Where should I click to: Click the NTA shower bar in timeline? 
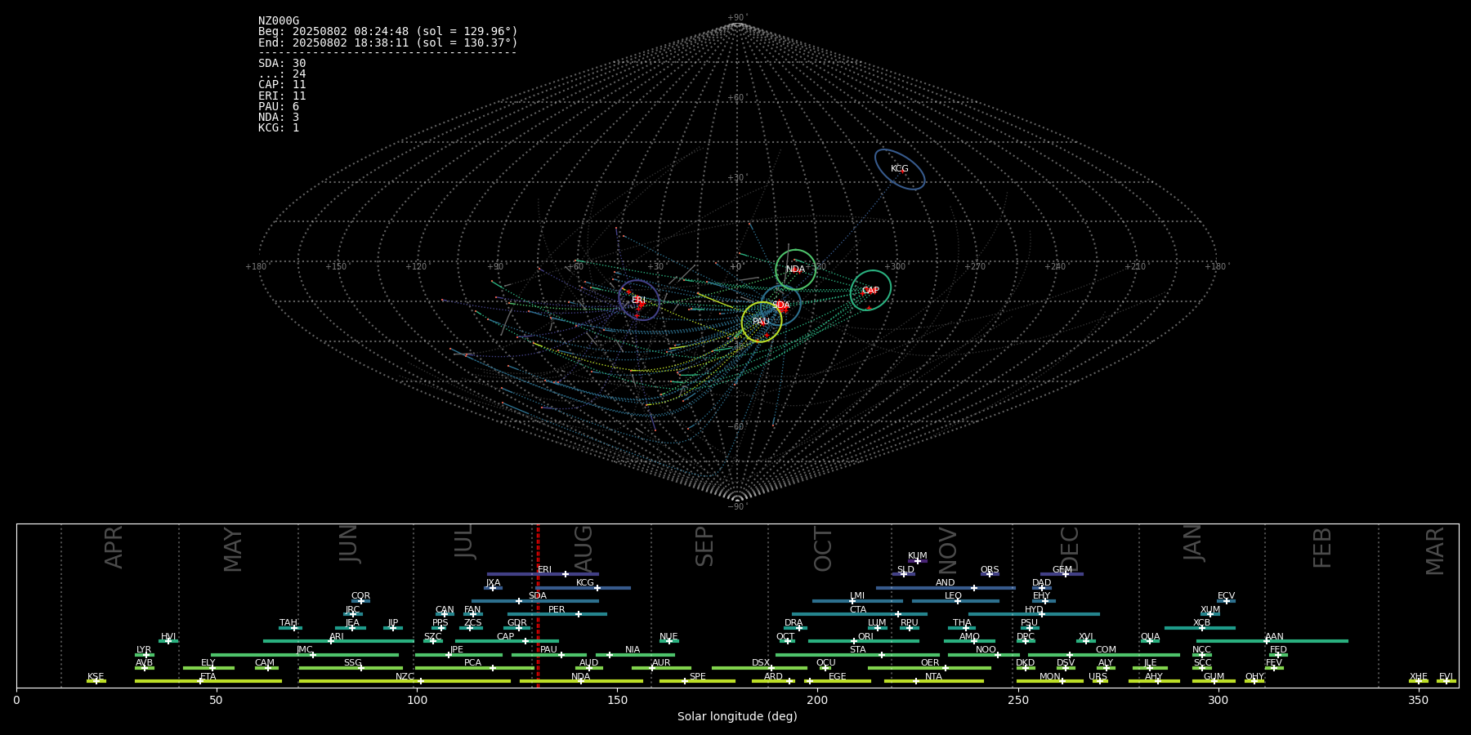click(933, 681)
